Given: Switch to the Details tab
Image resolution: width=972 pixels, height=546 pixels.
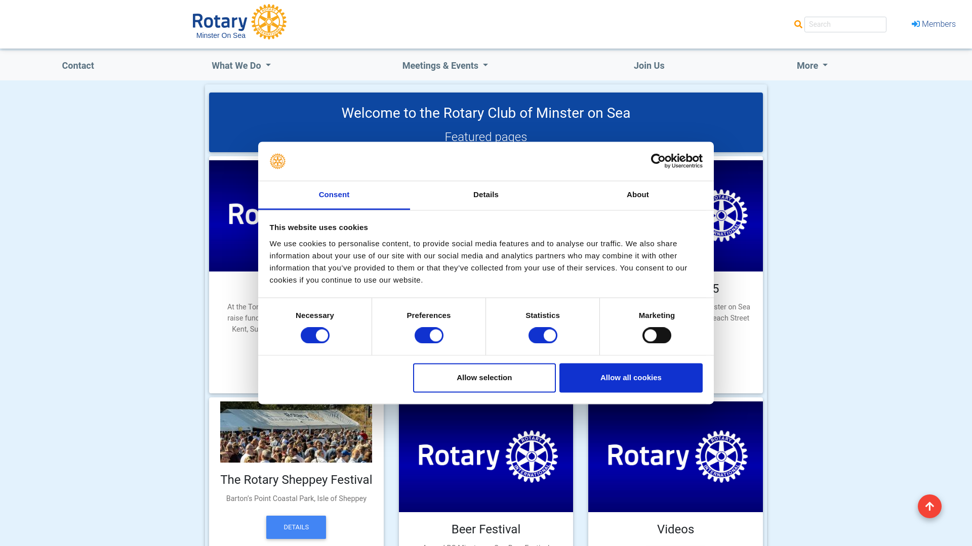Looking at the screenshot, I should (486, 195).
